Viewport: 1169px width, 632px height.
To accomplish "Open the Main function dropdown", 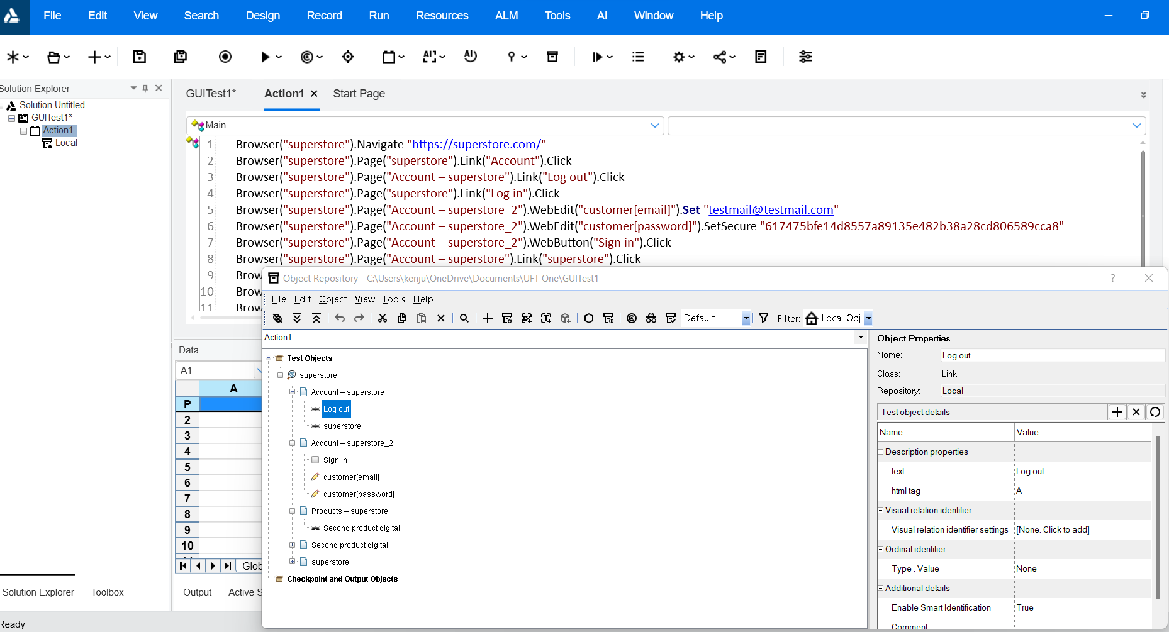I will 655,125.
